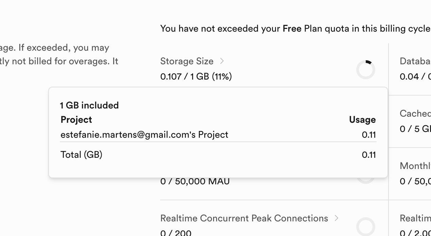
Task: Click the MAU usage ring beneath the tooltip
Action: 365,180
